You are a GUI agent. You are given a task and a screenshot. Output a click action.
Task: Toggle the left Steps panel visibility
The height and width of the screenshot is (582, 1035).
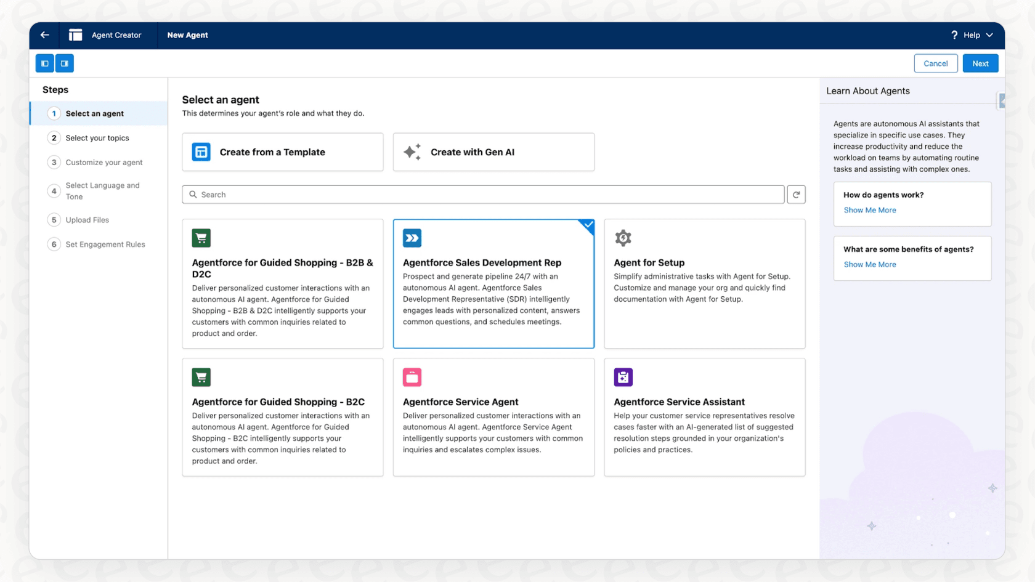tap(44, 63)
